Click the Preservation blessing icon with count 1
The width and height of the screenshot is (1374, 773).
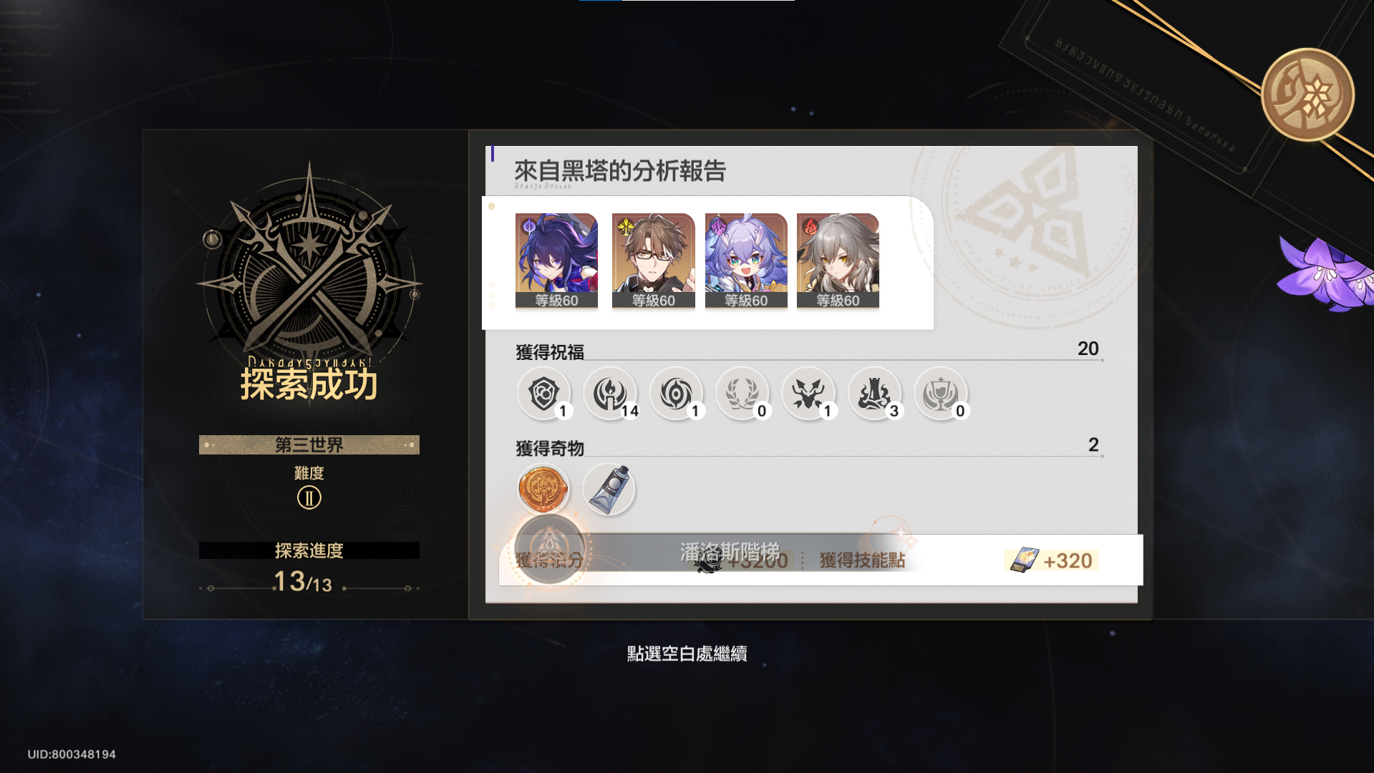tap(544, 394)
